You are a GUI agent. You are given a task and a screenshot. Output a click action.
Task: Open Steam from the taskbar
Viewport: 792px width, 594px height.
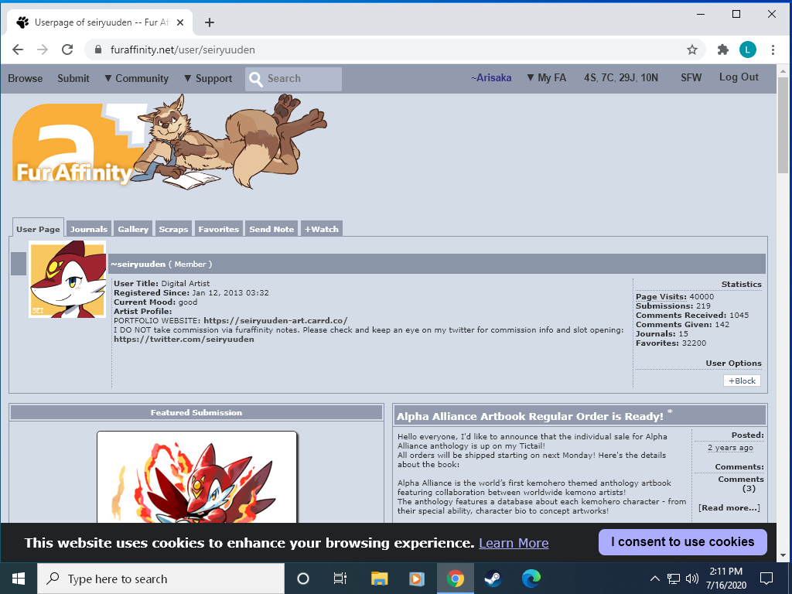[x=493, y=579]
